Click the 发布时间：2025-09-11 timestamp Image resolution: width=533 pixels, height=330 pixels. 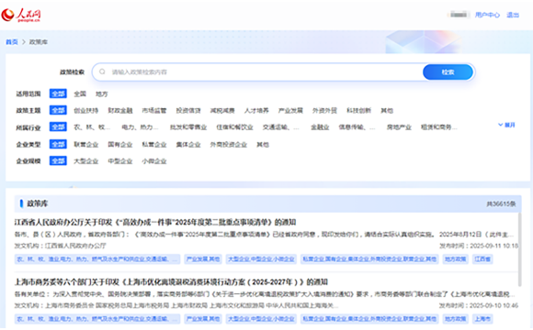[479, 246]
